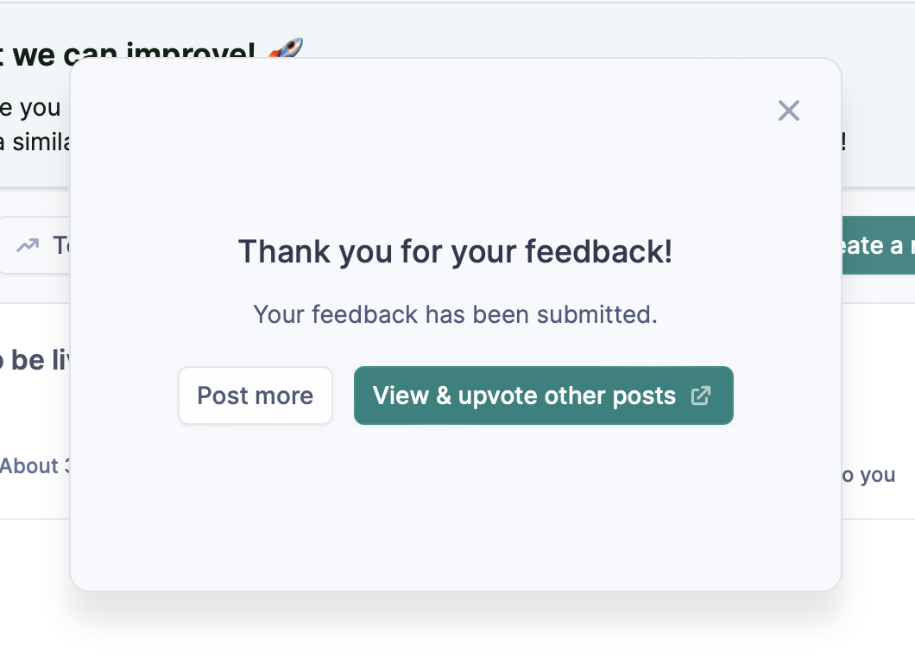Close the feedback confirmation dialog

tap(789, 111)
